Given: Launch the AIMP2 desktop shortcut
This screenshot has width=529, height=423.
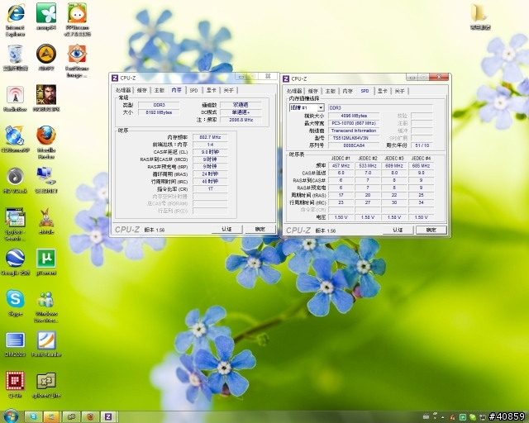Looking at the screenshot, I should (x=46, y=55).
